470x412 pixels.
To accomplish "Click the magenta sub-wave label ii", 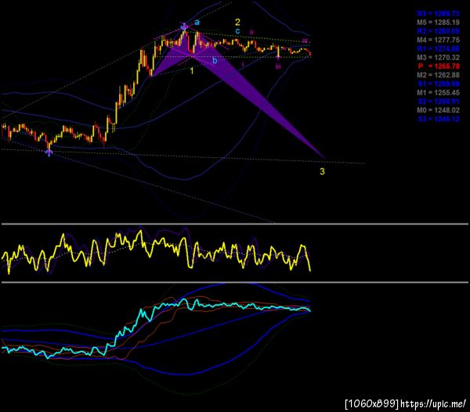I will coord(251,32).
